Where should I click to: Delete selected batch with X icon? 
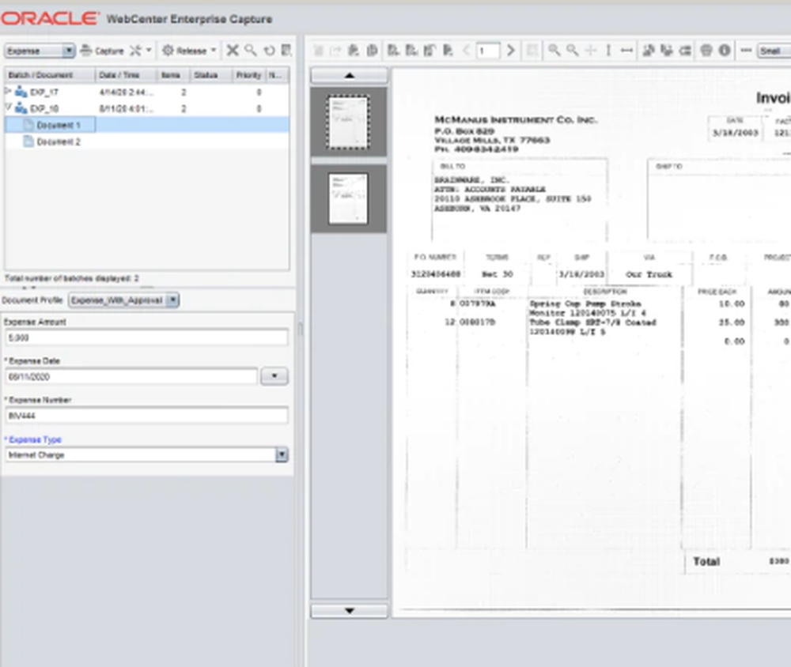(x=232, y=51)
